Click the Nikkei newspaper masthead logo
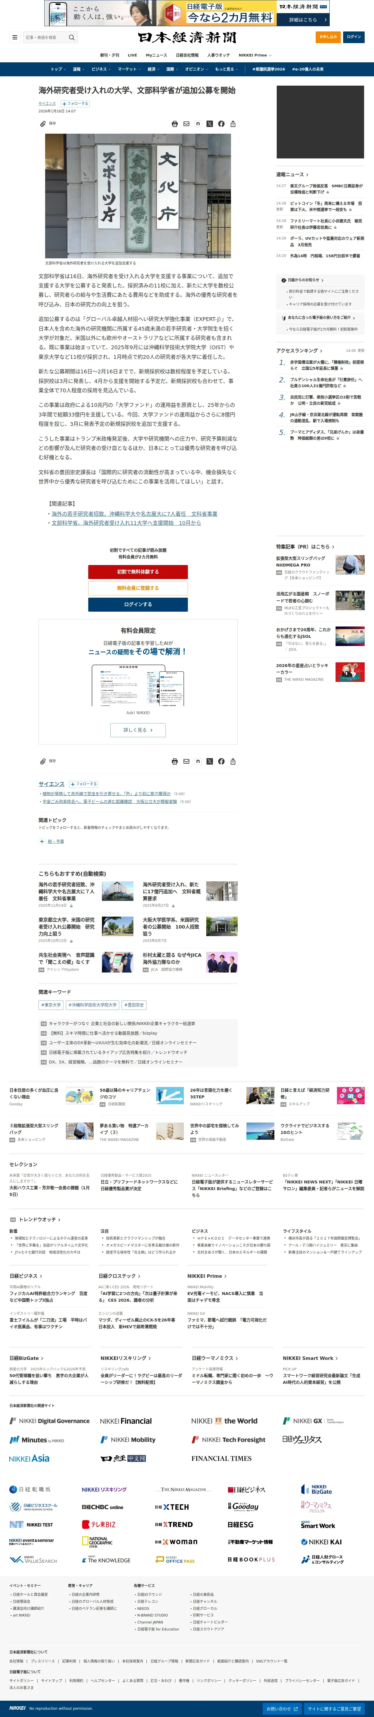 (187, 37)
